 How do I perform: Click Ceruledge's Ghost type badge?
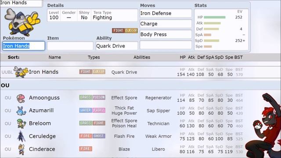tap(99, 136)
